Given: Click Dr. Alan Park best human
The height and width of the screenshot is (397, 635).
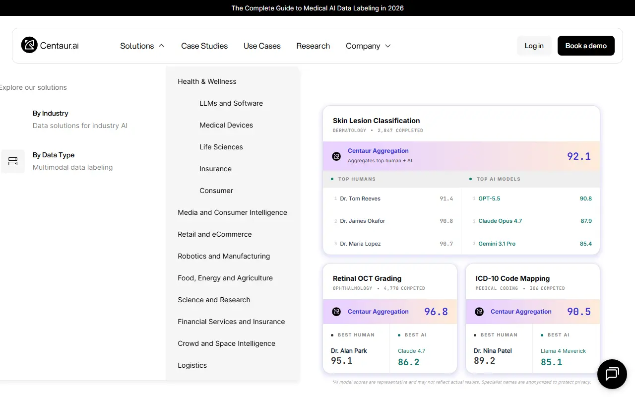Looking at the screenshot, I should pos(349,351).
